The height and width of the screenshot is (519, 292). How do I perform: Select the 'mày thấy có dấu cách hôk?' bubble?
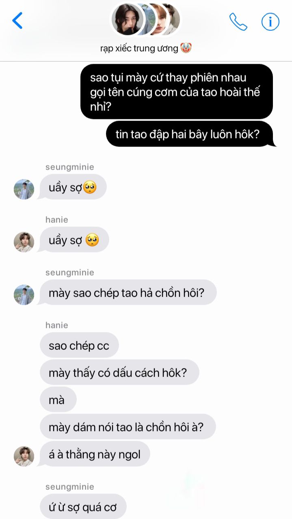[119, 373]
